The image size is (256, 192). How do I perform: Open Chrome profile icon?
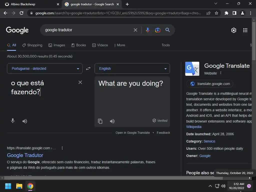[x=242, y=13]
